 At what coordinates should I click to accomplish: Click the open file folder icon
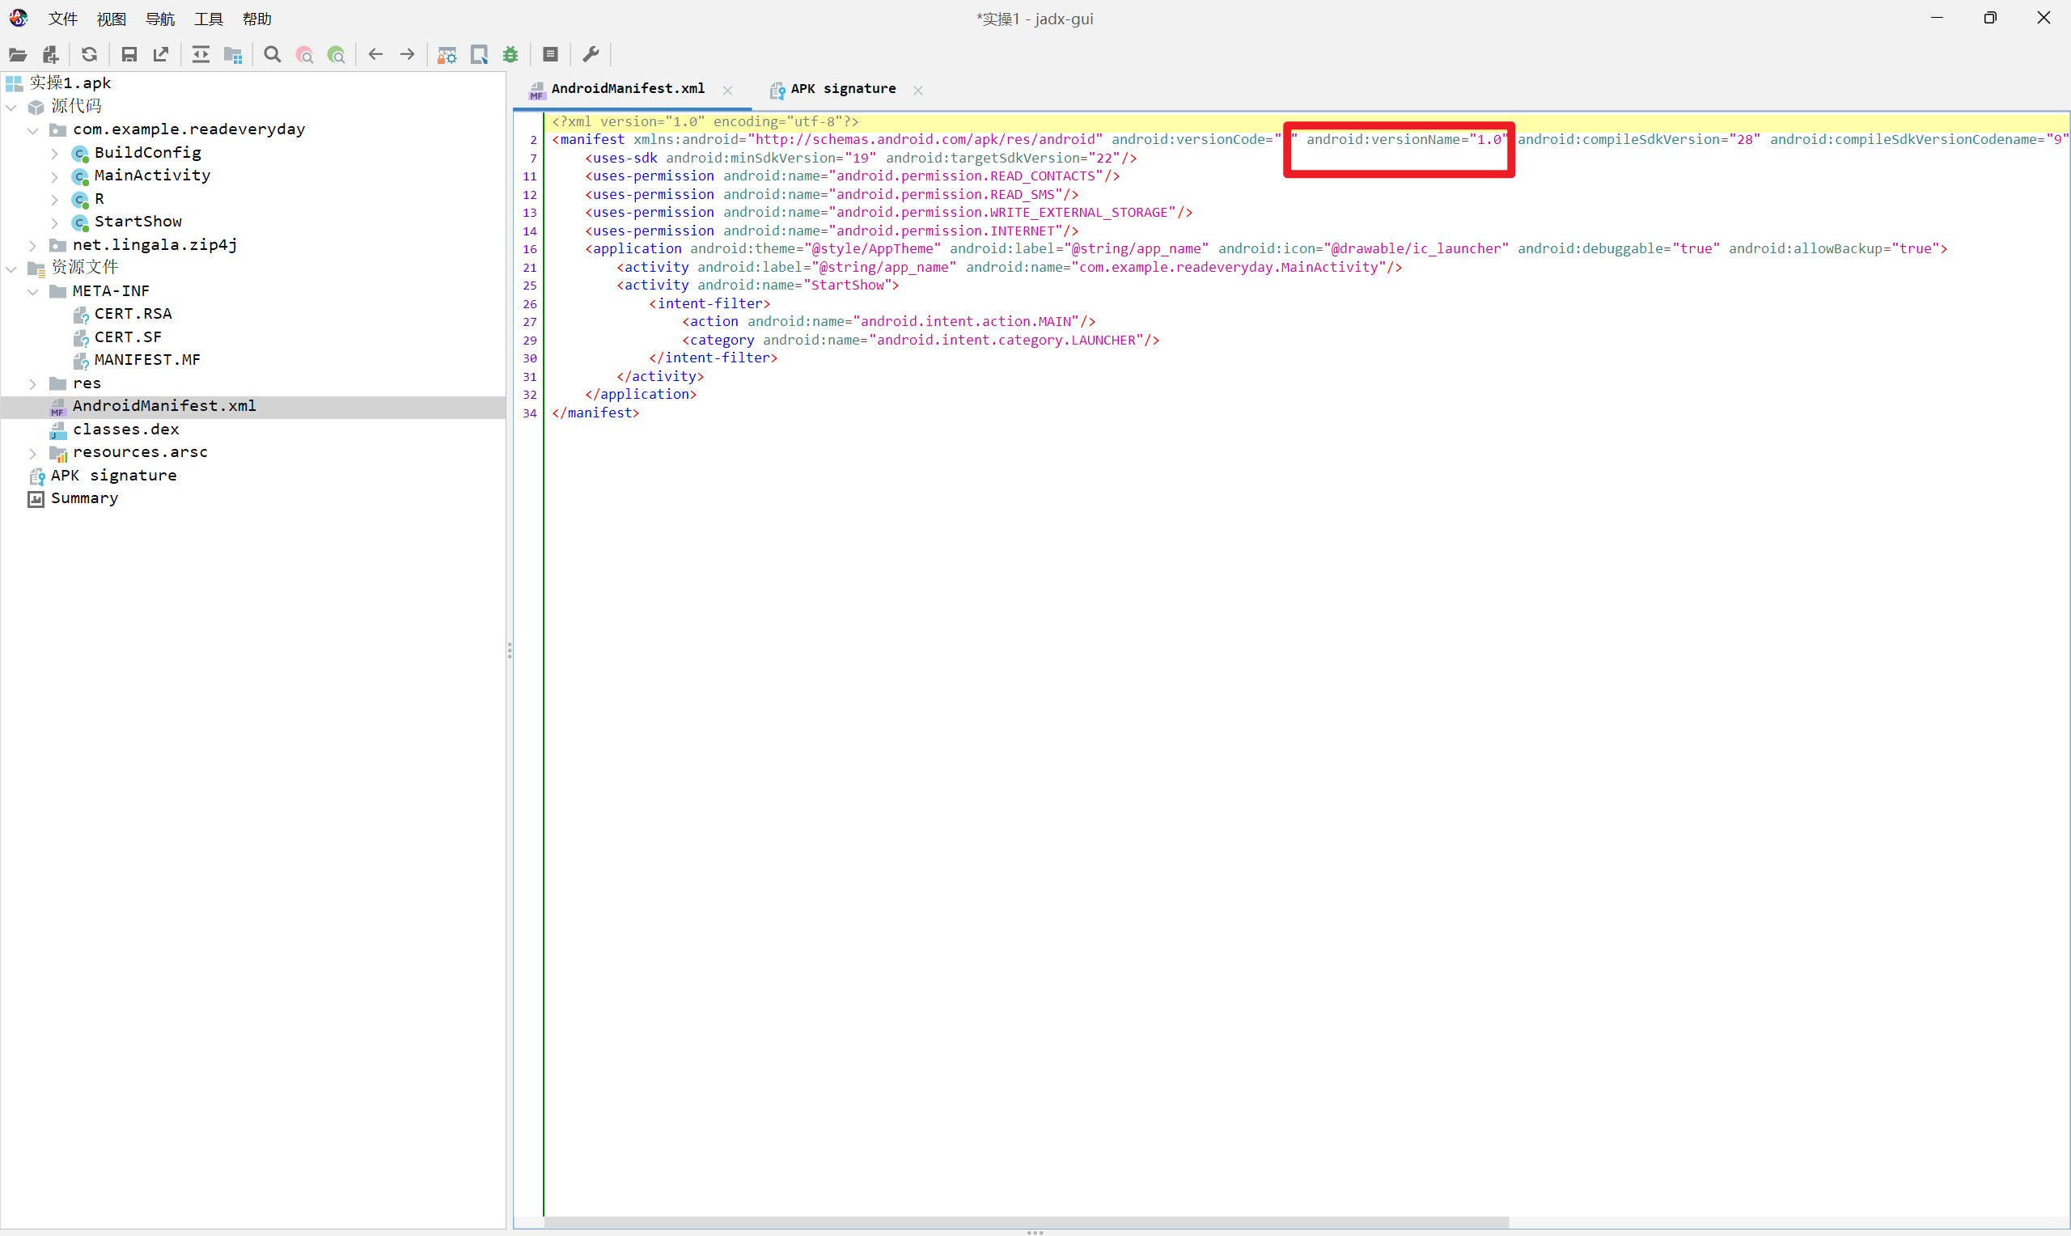(18, 55)
